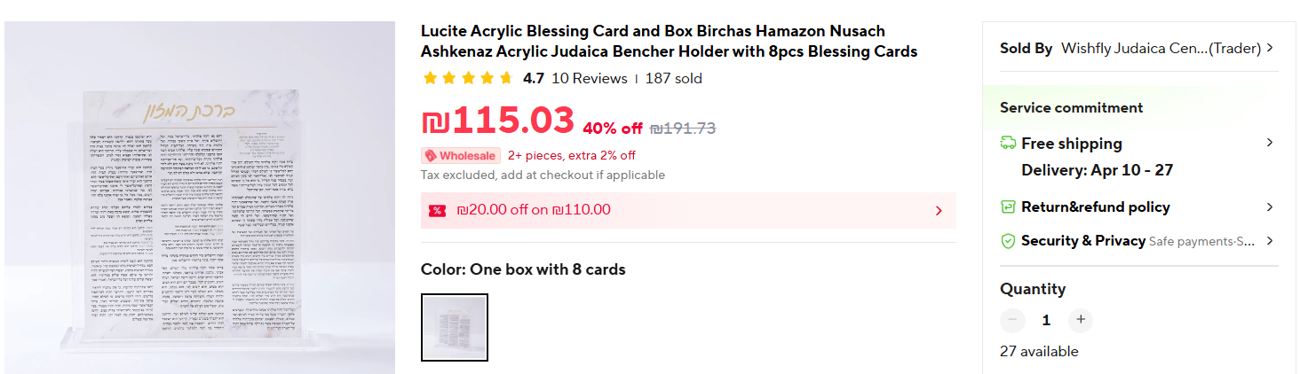Click the quantity number field
This screenshot has height=374, width=1300.
1046,320
